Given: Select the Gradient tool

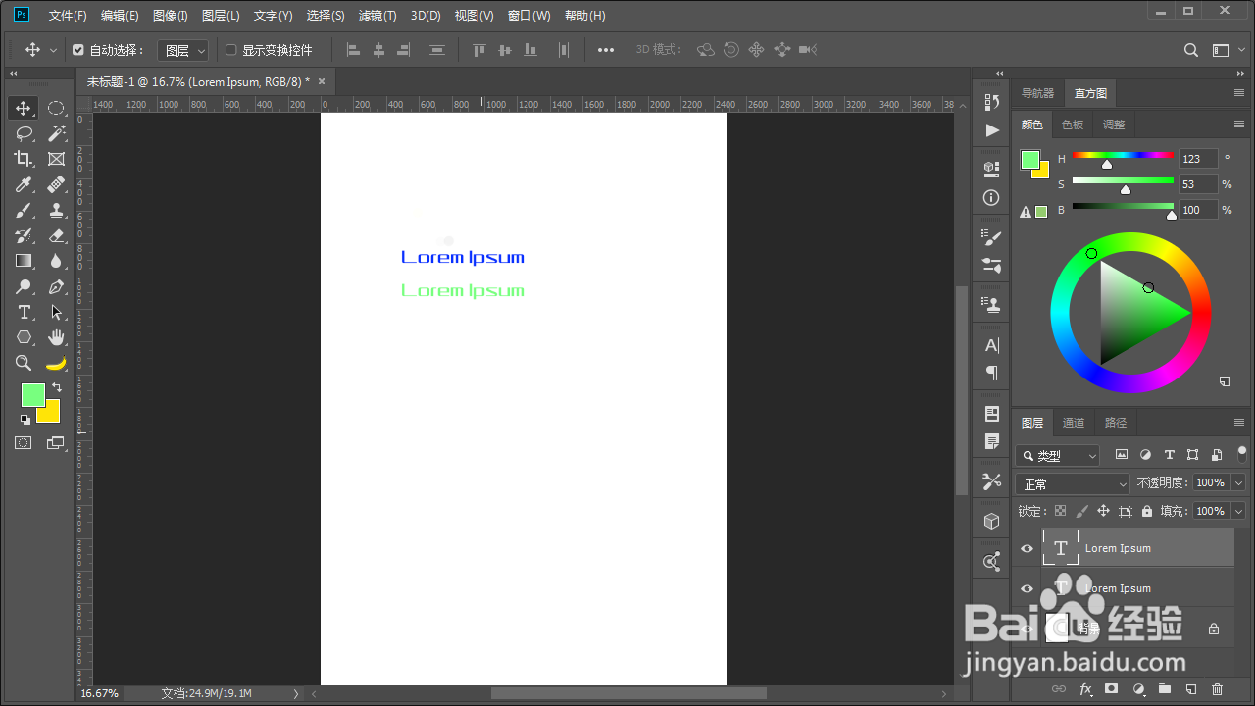Looking at the screenshot, I should pyautogui.click(x=24, y=261).
